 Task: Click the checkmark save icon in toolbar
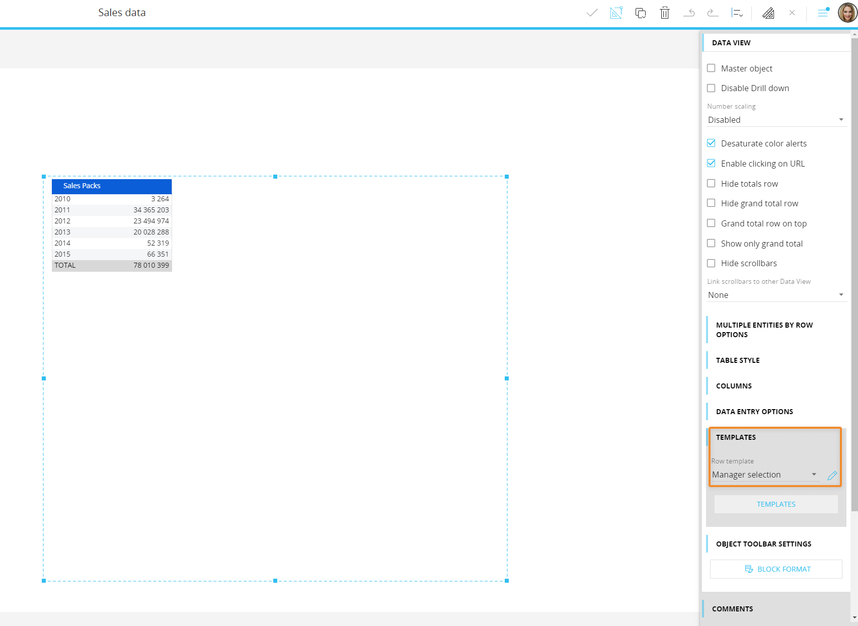point(592,13)
